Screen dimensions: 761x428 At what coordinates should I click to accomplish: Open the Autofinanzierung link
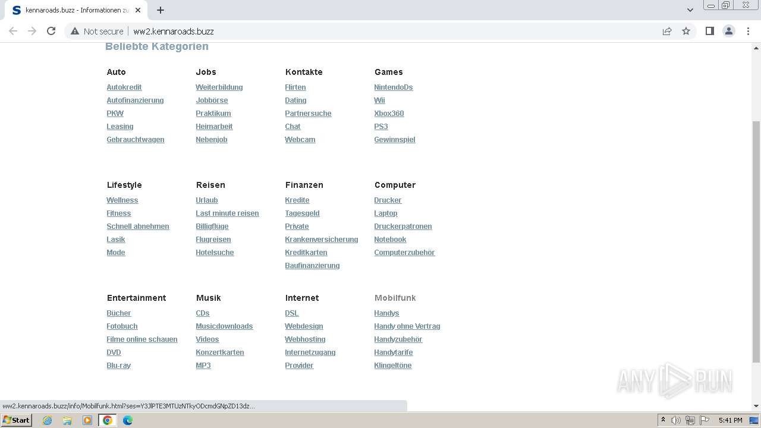click(135, 100)
